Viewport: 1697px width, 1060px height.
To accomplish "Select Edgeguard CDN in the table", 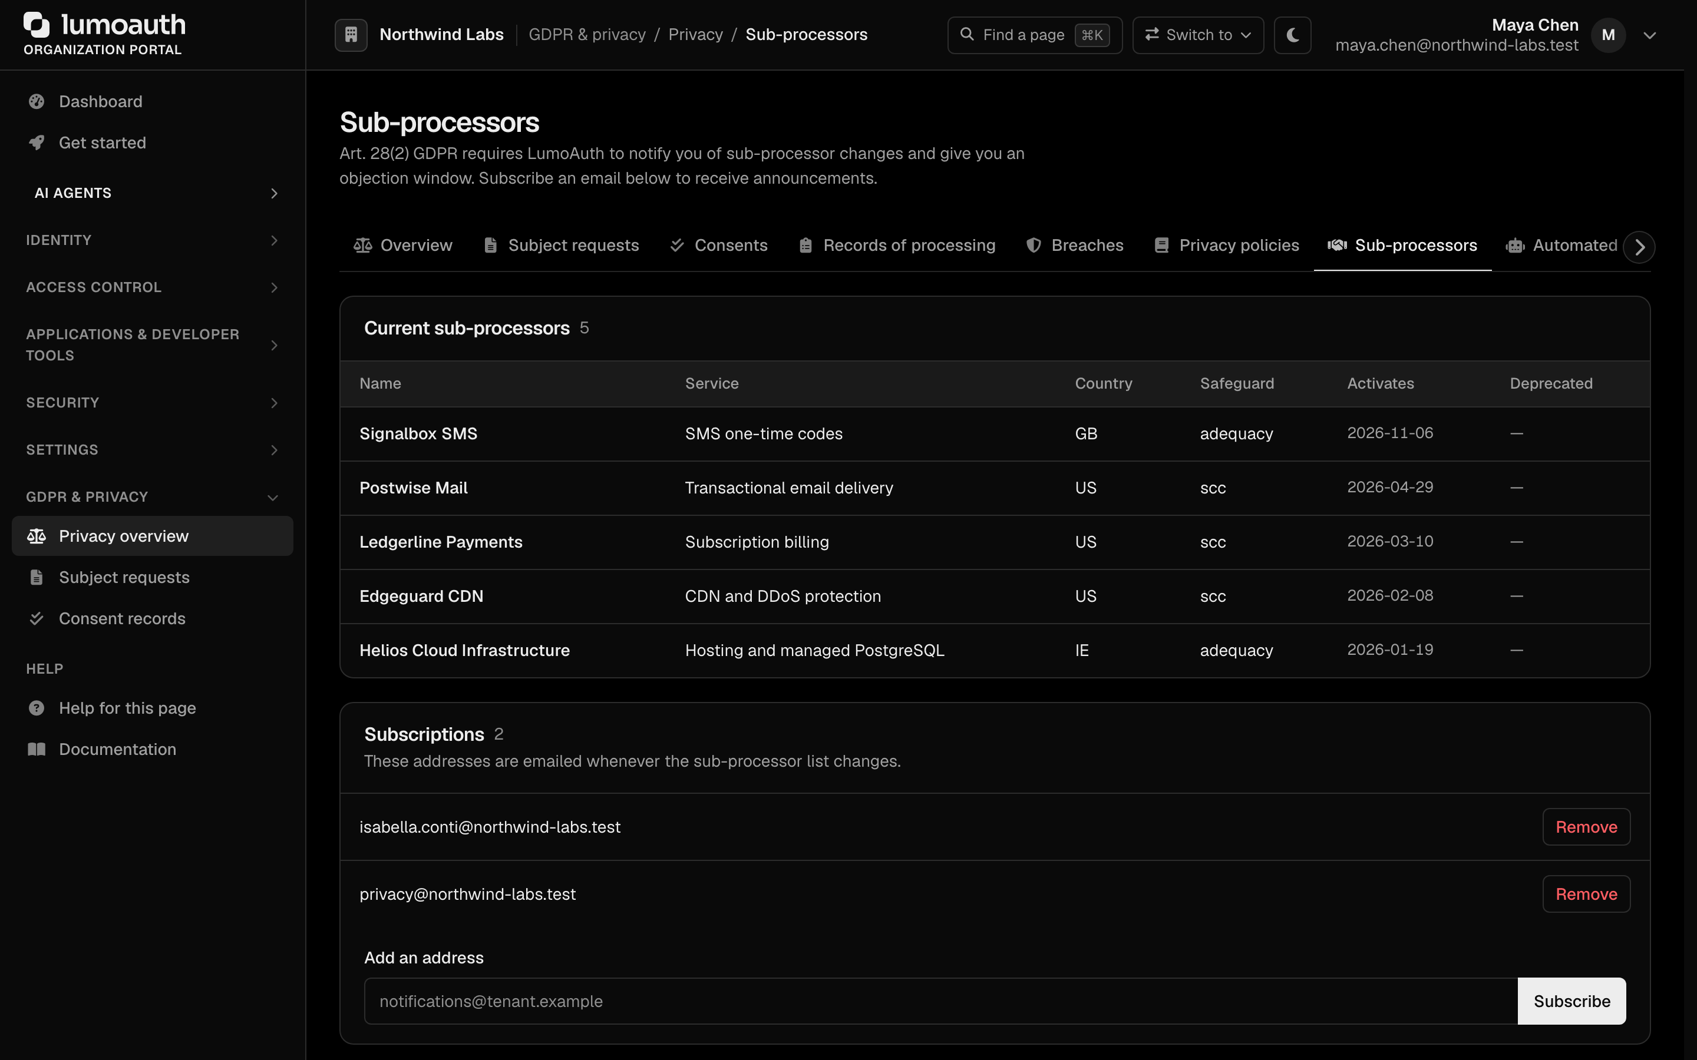I will click(x=421, y=597).
